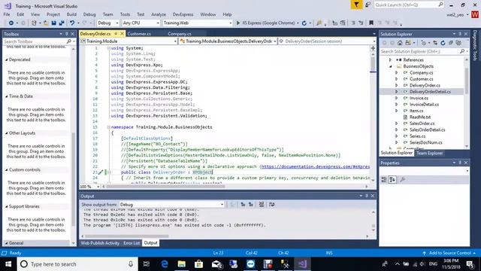481x271 pixels.
Task: Click Show All Files icon in Solution Explorer
Action: pos(458,43)
